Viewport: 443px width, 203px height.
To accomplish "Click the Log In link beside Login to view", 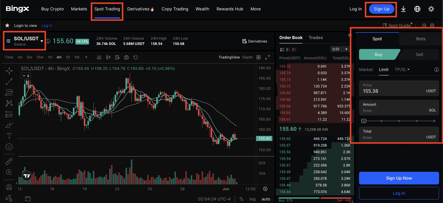I will point(47,26).
